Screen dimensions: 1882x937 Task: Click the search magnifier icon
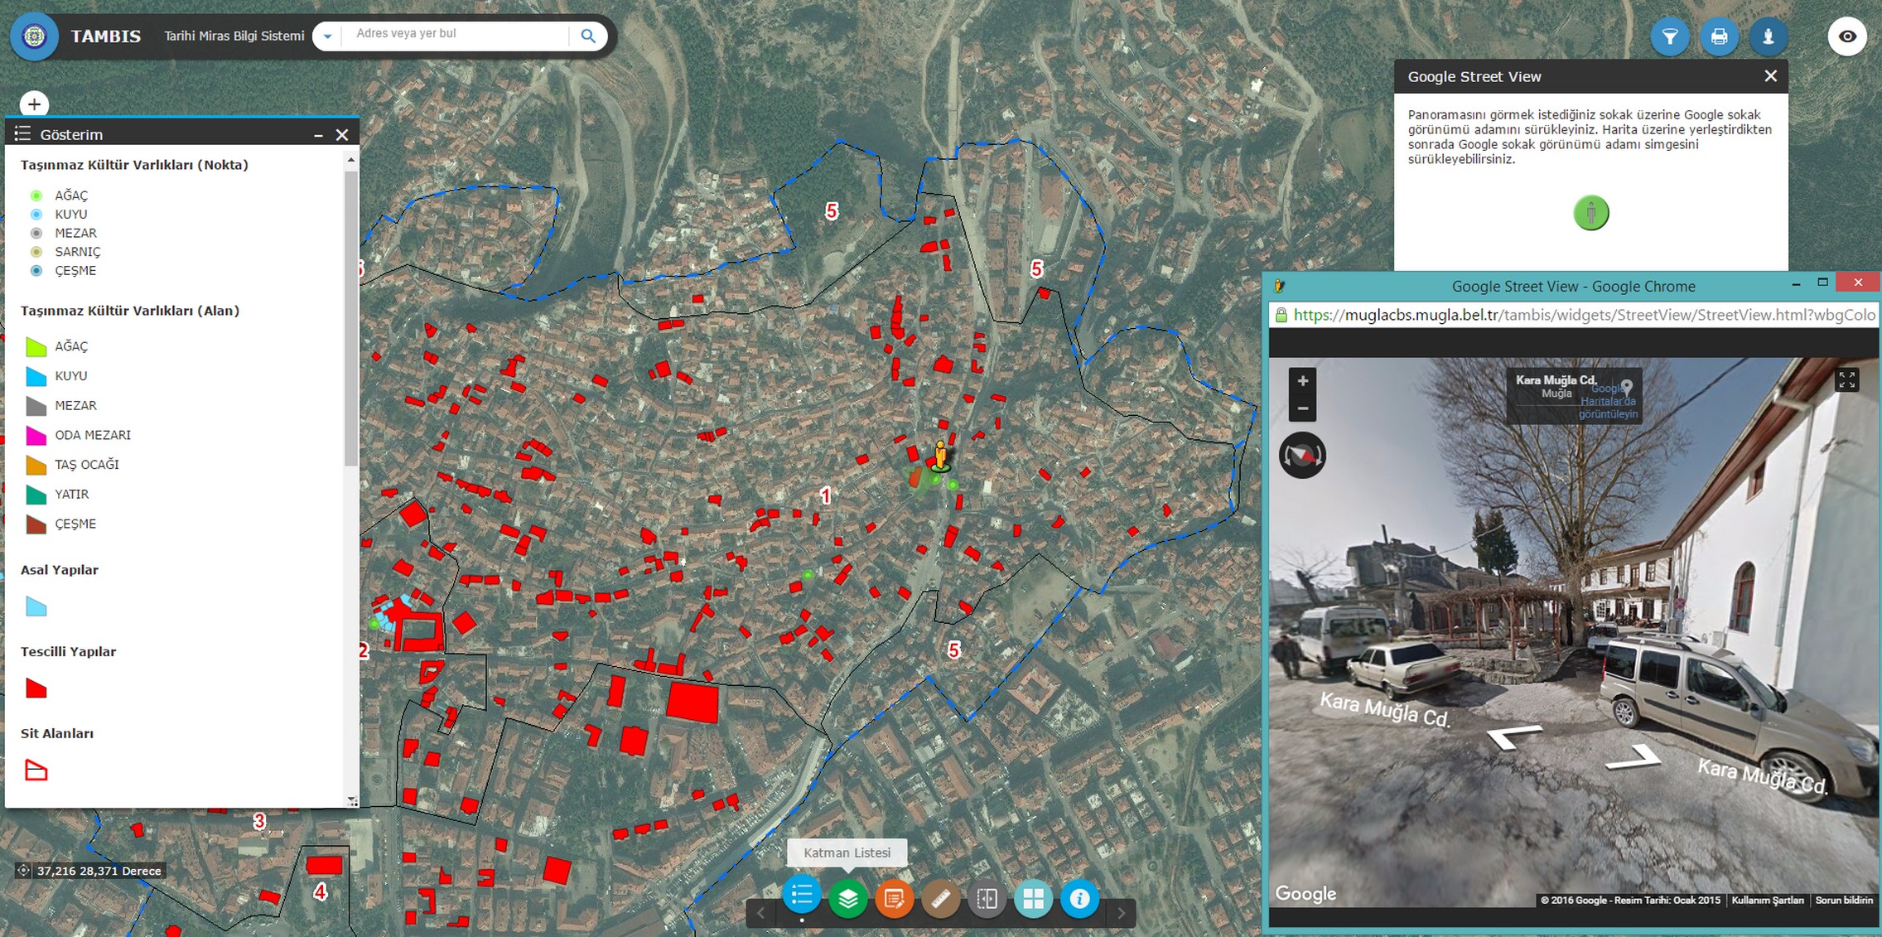588,36
